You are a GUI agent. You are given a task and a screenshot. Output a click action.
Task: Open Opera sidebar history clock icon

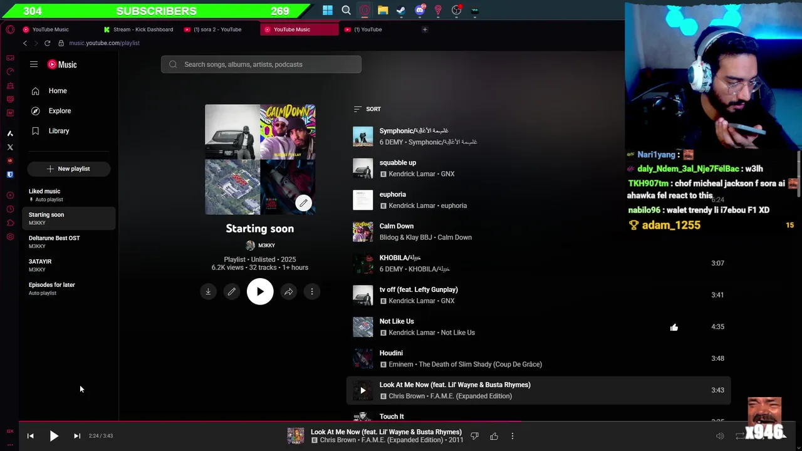click(x=10, y=209)
